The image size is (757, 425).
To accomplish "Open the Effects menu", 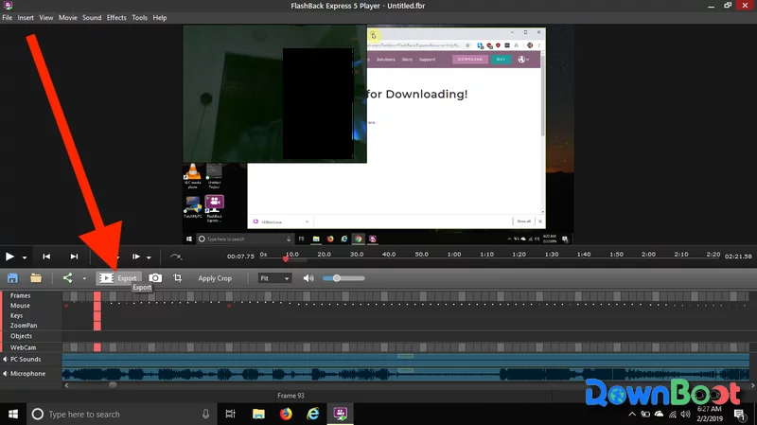I will tap(116, 18).
